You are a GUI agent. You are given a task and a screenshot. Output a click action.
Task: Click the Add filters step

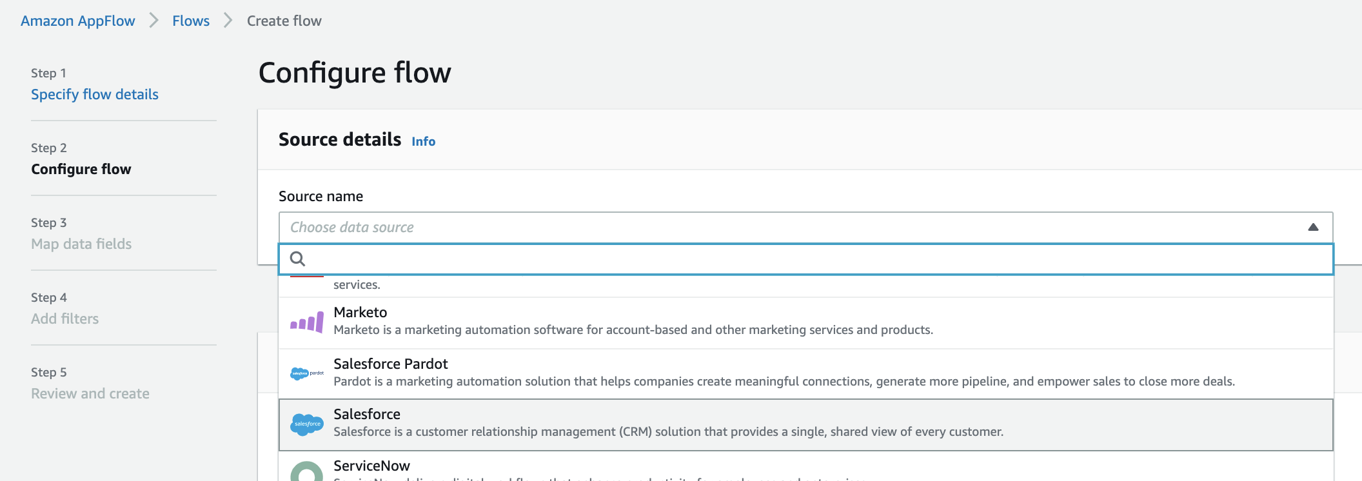[x=65, y=319]
